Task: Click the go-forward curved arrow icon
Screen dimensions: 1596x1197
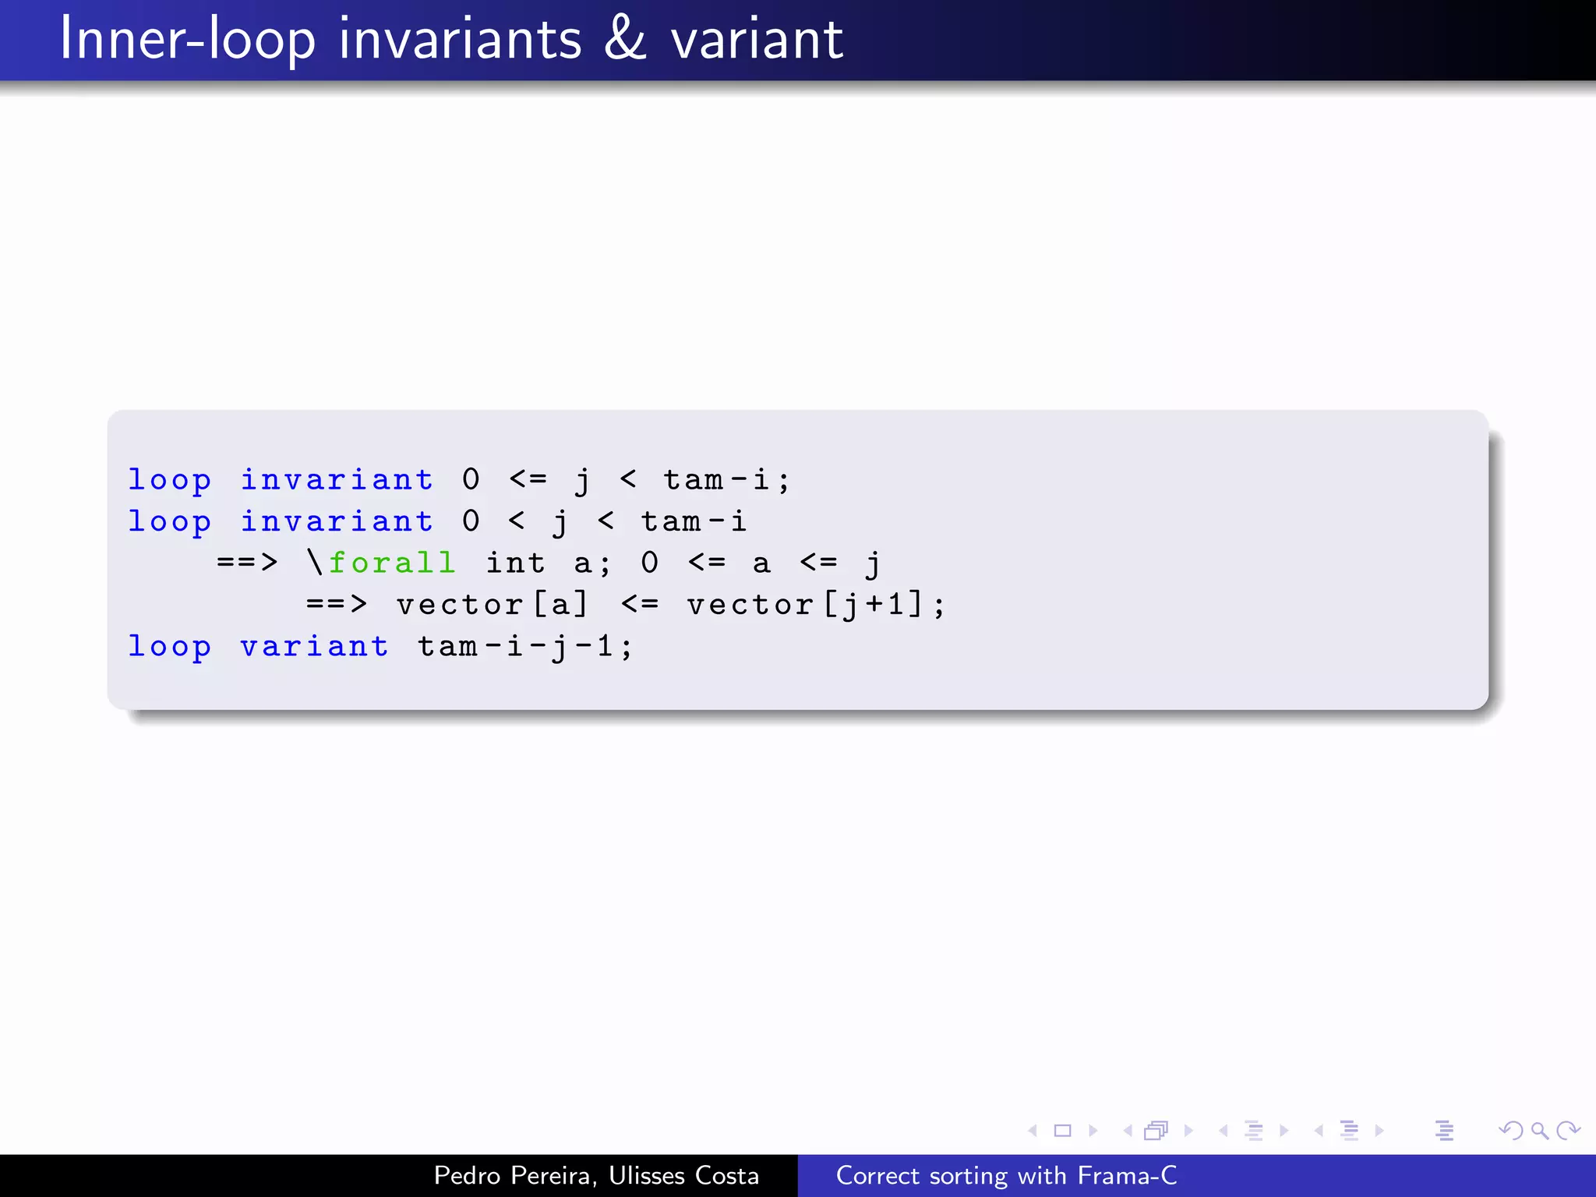Action: click(1568, 1131)
